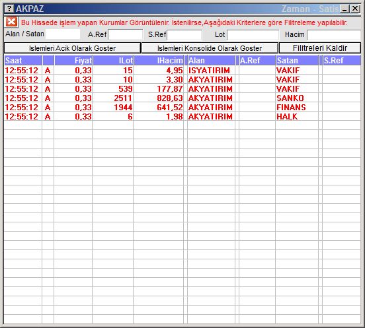Click seller SANKO cell
Image resolution: width=365 pixels, height=328 pixels.
(x=290, y=98)
